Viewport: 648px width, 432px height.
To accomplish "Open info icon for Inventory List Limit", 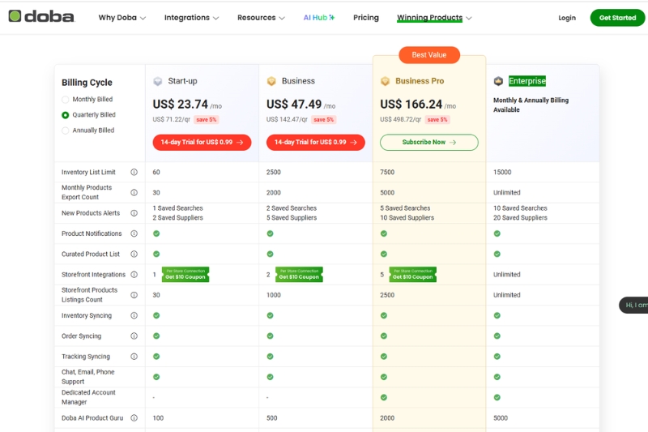I will [134, 172].
